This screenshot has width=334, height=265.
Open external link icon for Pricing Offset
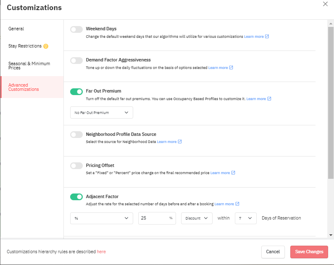(x=233, y=173)
